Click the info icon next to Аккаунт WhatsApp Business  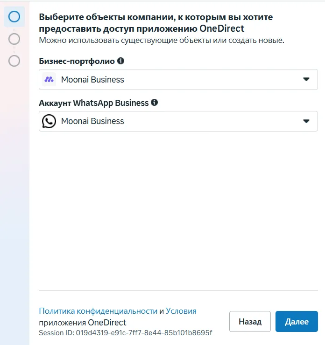[154, 102]
